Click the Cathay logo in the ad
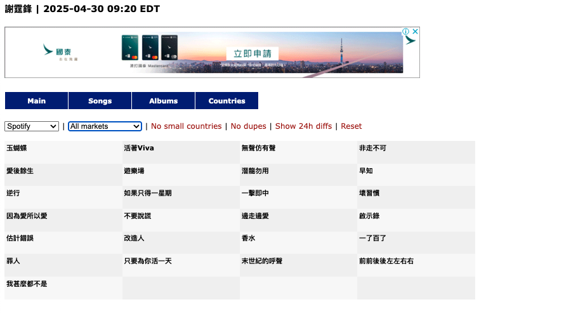Image resolution: width=571 pixels, height=316 pixels. pyautogui.click(x=60, y=52)
